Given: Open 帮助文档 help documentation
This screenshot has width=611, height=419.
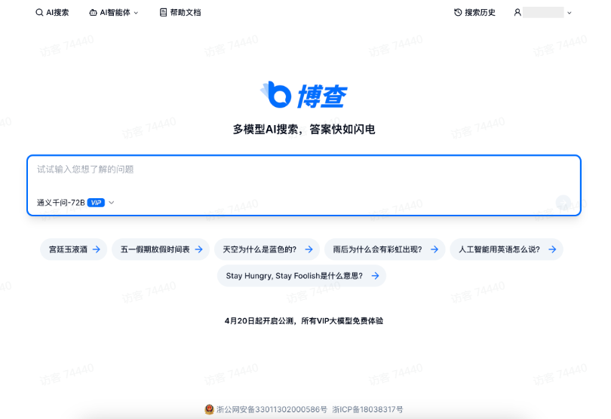Looking at the screenshot, I should 180,13.
